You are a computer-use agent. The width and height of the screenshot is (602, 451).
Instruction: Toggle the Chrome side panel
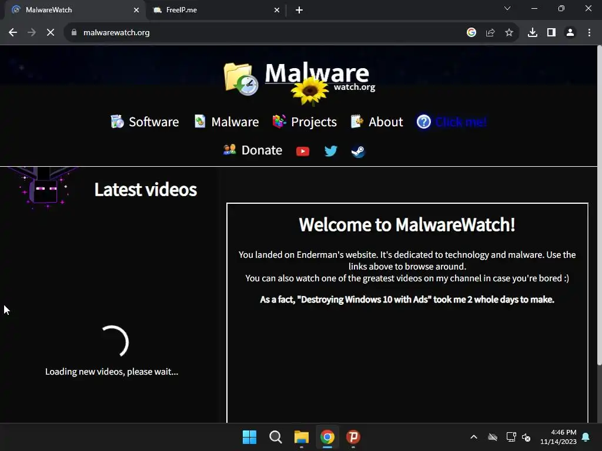pyautogui.click(x=551, y=33)
